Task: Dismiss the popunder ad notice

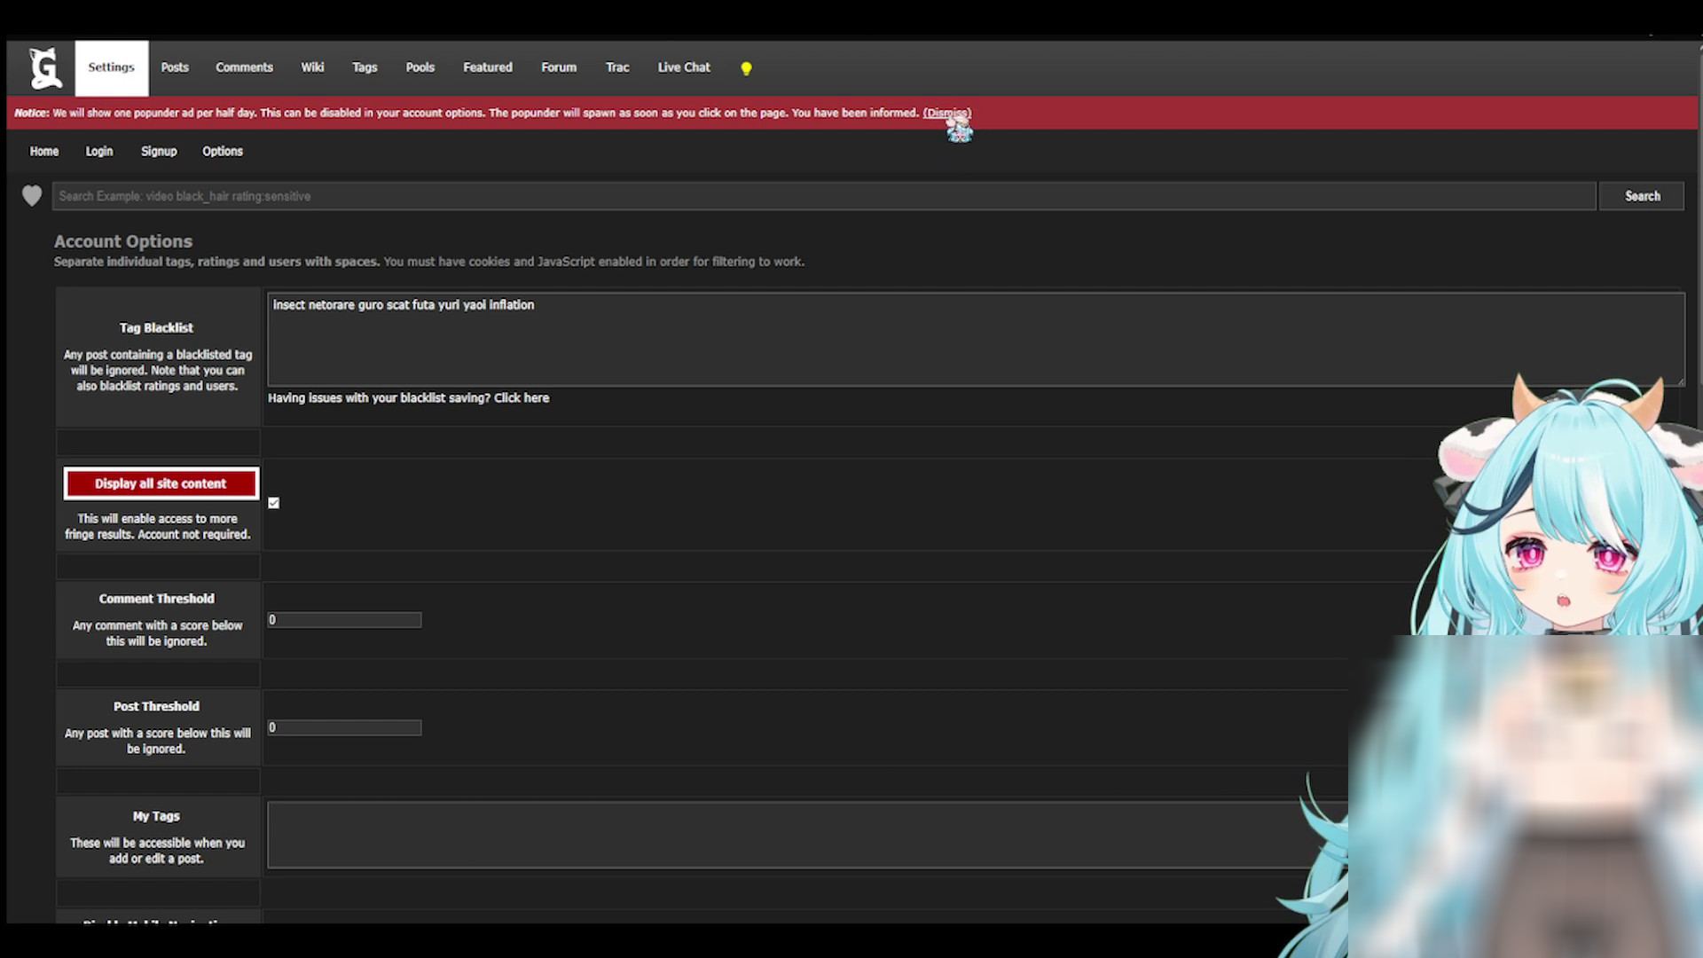Action: [x=946, y=113]
